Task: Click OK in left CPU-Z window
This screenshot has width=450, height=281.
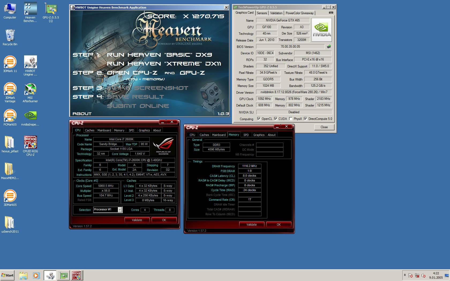Action: point(164,220)
